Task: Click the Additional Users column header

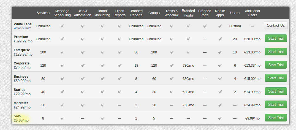Action: [252, 13]
